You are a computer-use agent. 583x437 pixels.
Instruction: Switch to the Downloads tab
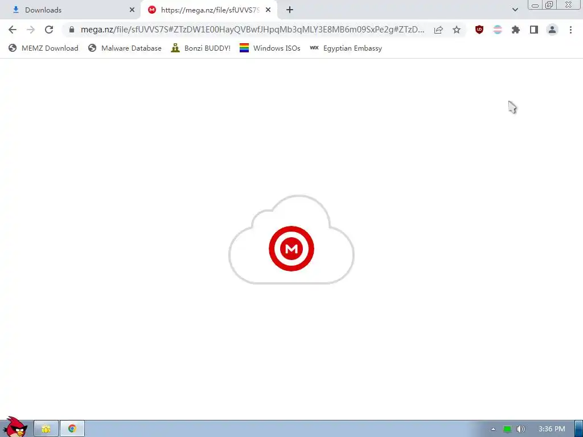point(70,10)
